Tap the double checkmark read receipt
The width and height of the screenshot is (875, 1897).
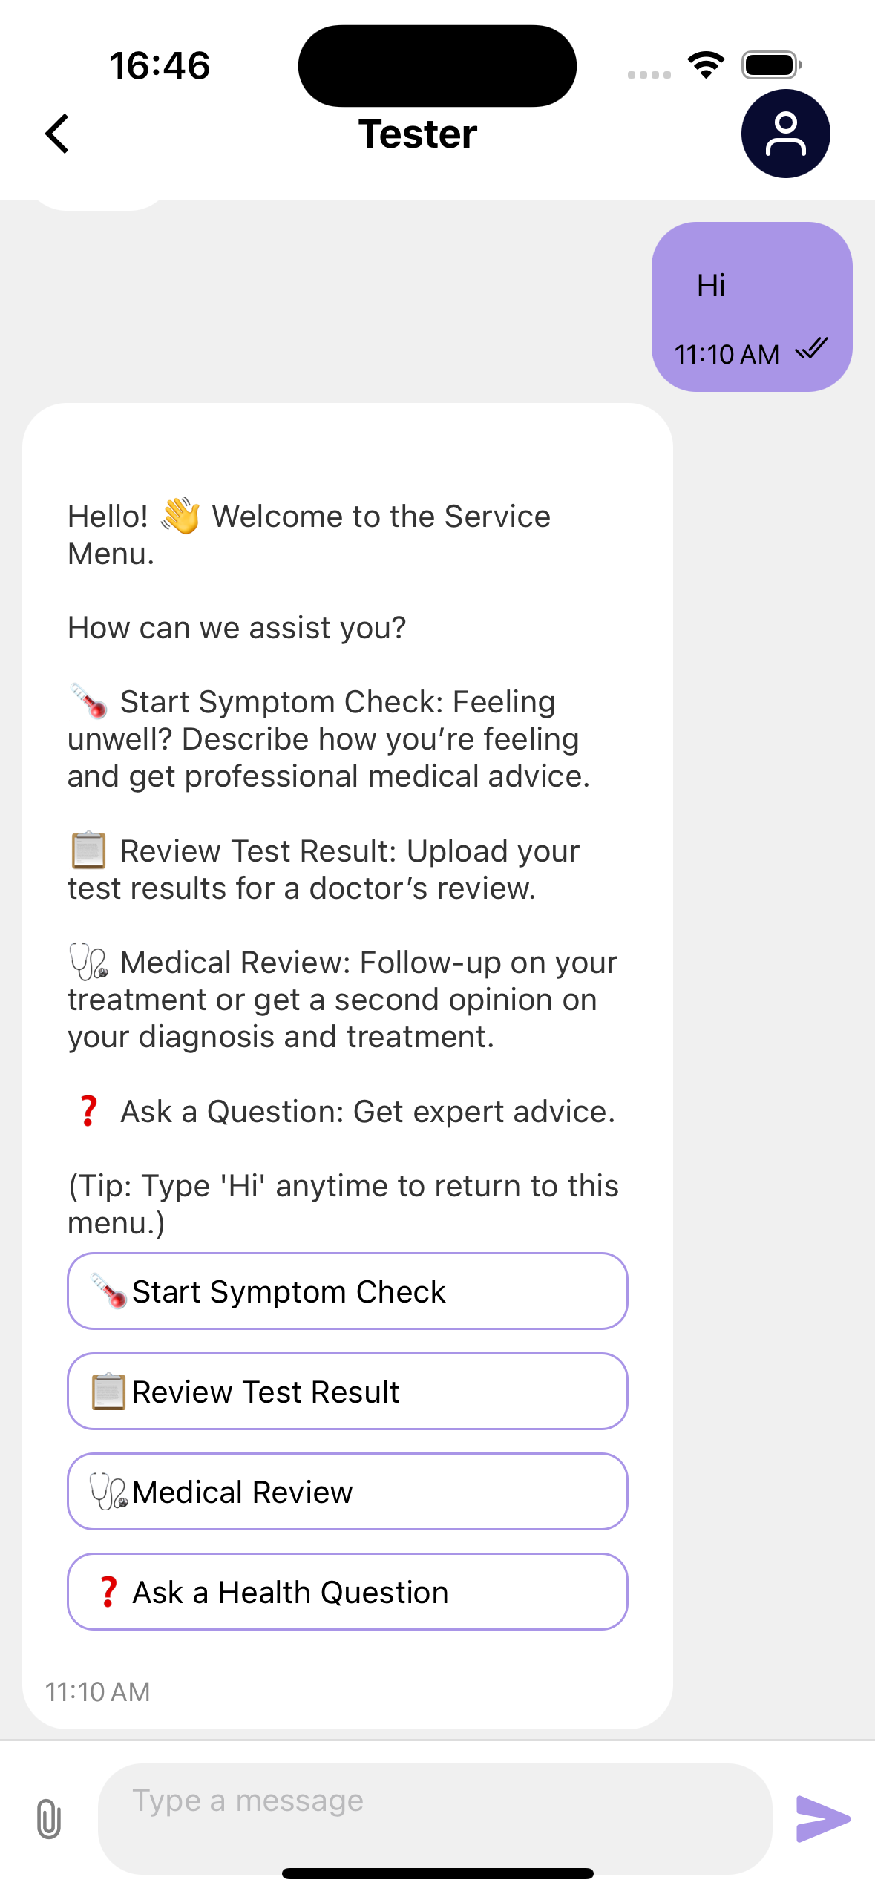click(x=811, y=348)
